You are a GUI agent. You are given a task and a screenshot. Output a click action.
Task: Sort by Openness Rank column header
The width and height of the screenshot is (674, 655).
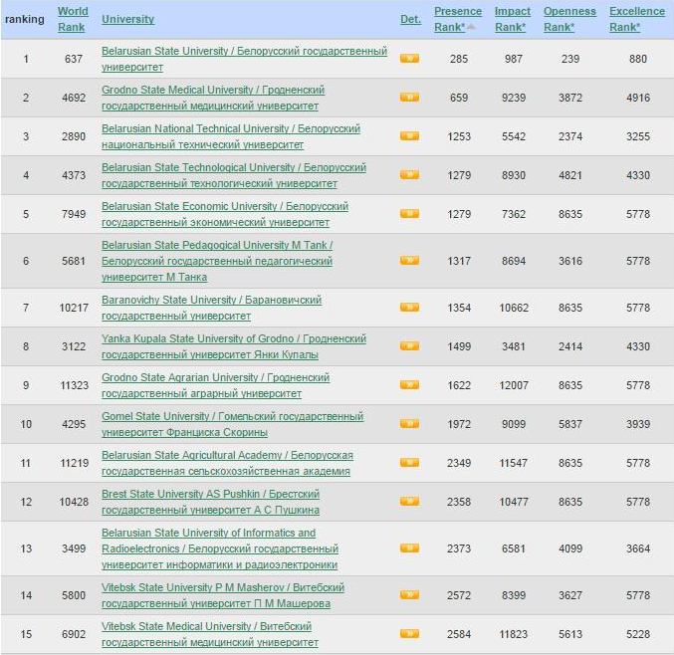pyautogui.click(x=569, y=19)
